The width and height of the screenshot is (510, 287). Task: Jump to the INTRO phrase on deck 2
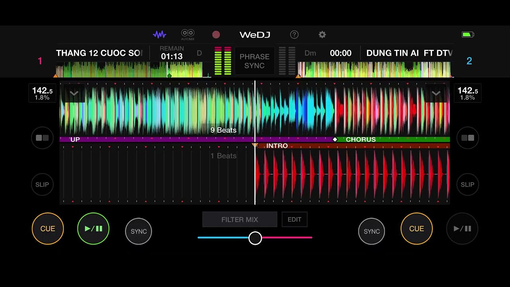(x=277, y=146)
